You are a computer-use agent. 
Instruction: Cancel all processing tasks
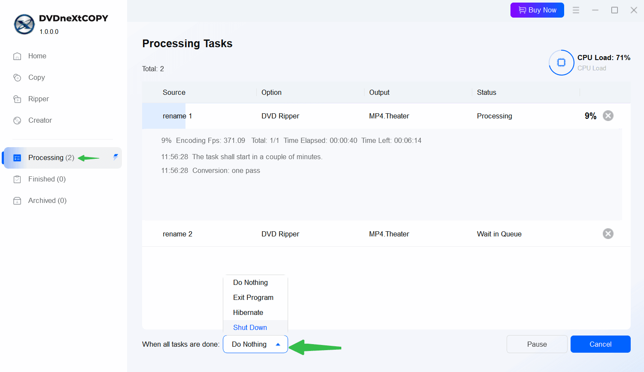[x=600, y=344]
